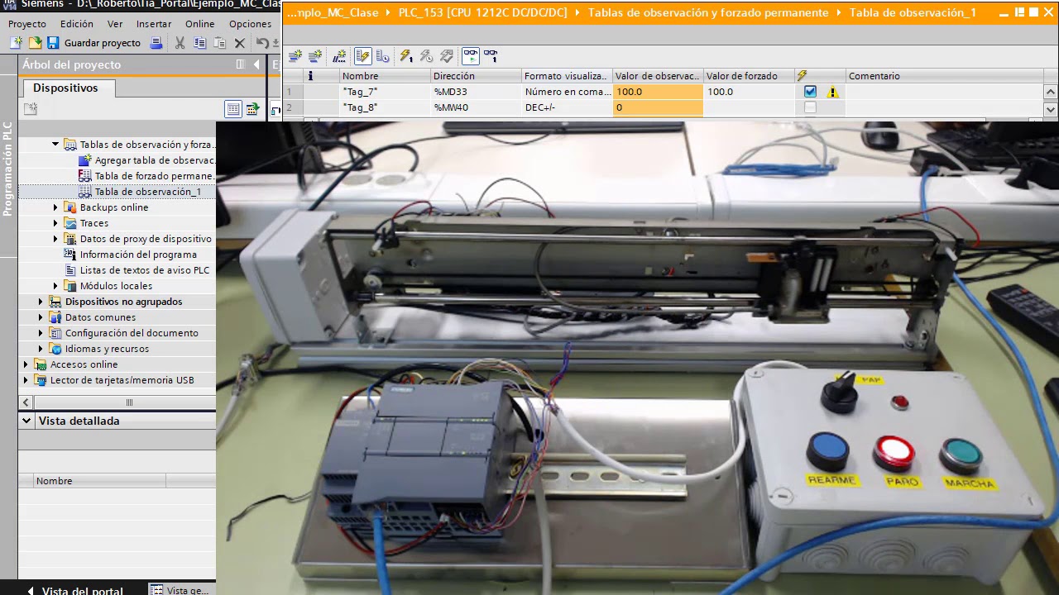1059x595 pixels.
Task: Click the project tree column layout icon
Action: (241, 64)
